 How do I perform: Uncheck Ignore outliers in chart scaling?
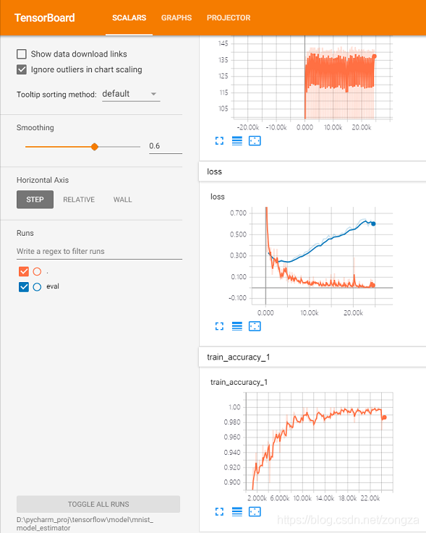click(x=22, y=69)
